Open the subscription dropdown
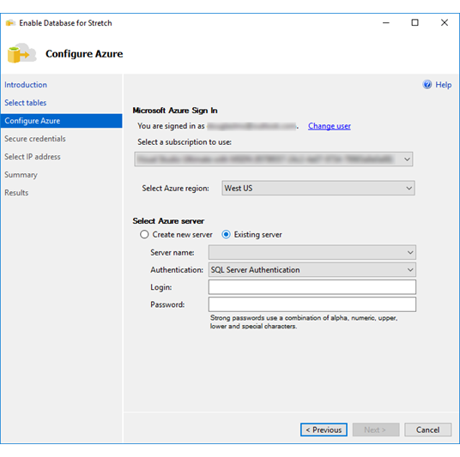This screenshot has width=460, height=457. (x=274, y=159)
